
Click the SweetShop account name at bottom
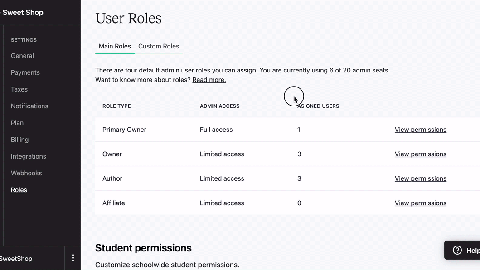pos(16,259)
